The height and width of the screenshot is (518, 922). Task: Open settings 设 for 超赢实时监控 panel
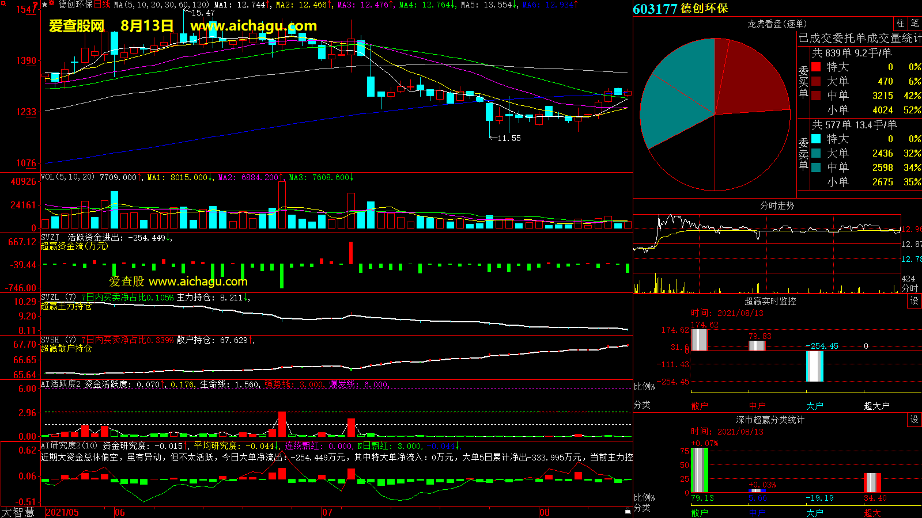click(x=914, y=301)
